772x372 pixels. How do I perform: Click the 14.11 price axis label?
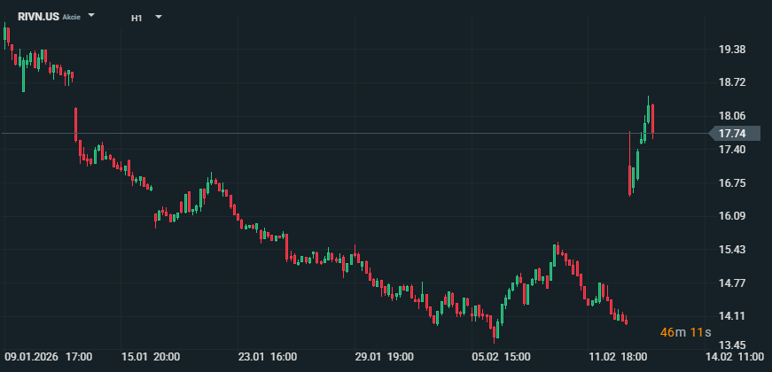pos(731,316)
